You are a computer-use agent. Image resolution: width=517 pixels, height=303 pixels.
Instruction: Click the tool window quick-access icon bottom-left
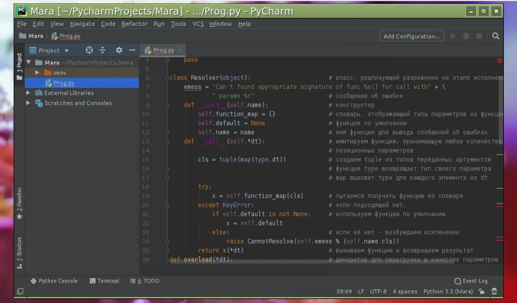[x=20, y=291]
